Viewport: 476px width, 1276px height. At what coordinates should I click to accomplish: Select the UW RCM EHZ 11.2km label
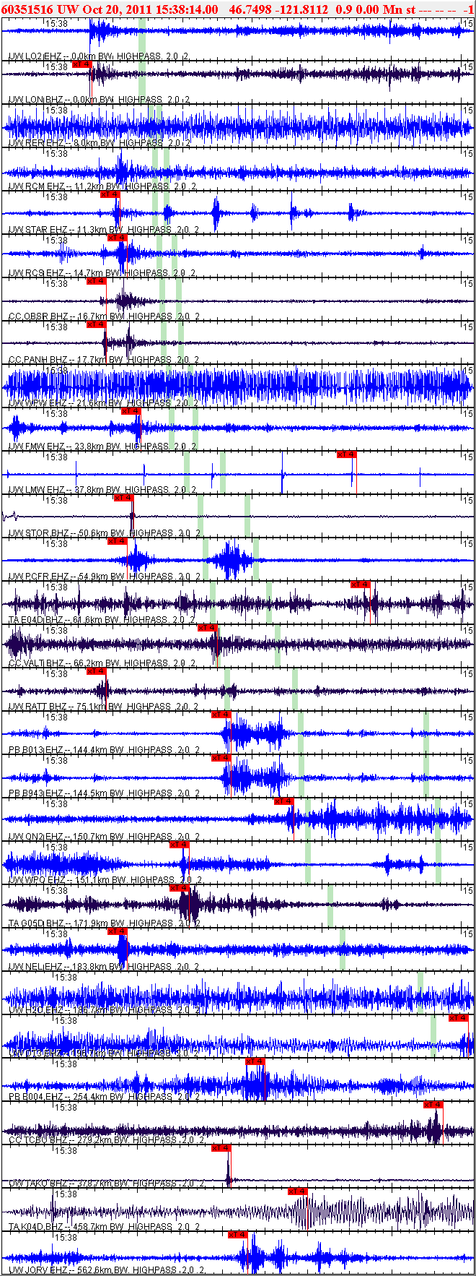coord(102,186)
